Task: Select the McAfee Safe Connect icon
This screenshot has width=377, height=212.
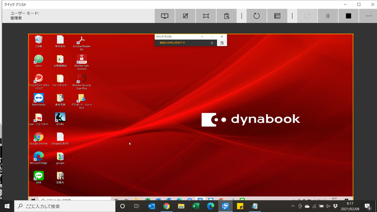Action: click(x=81, y=62)
